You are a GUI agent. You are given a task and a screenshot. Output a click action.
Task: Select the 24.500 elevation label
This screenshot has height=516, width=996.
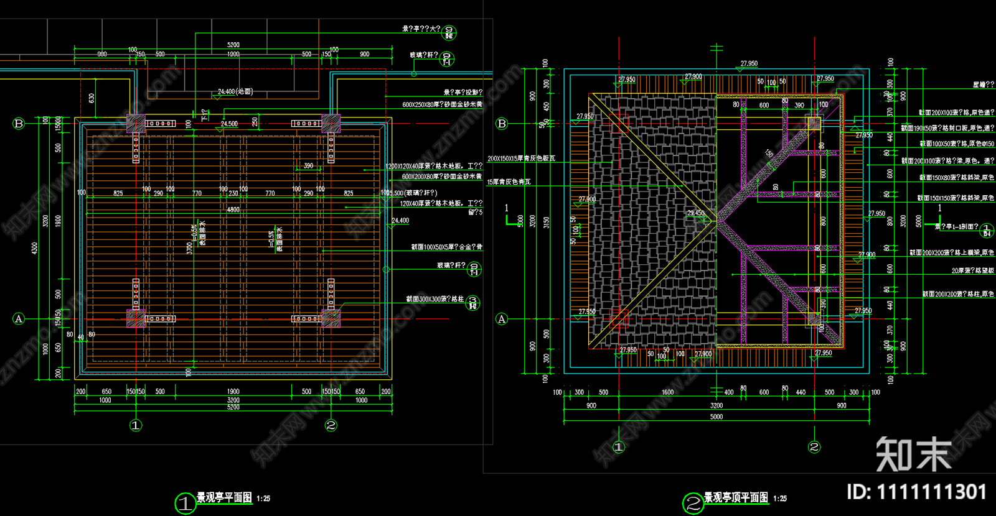click(x=229, y=124)
